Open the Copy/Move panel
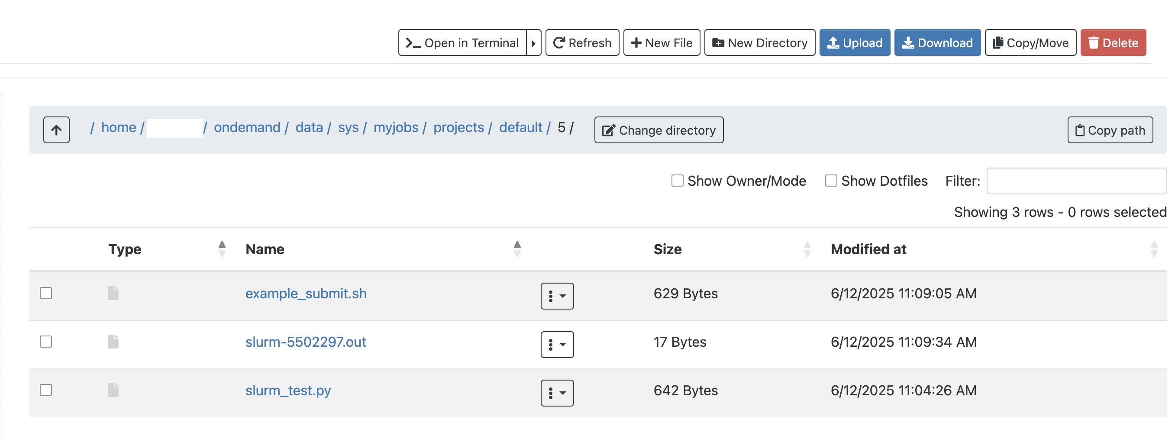Screen dimensions: 1175x439 [1031, 42]
